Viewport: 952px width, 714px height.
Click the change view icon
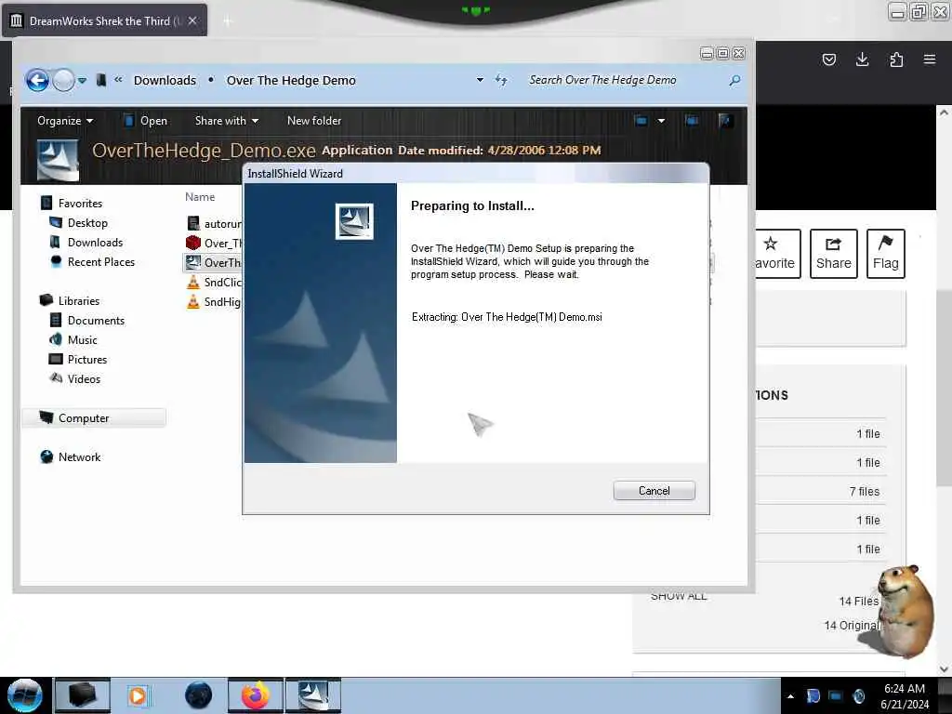point(641,121)
